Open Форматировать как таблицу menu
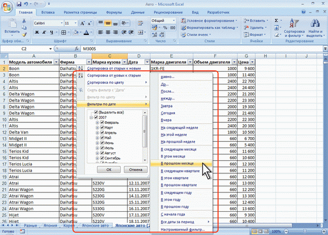 point(209,27)
